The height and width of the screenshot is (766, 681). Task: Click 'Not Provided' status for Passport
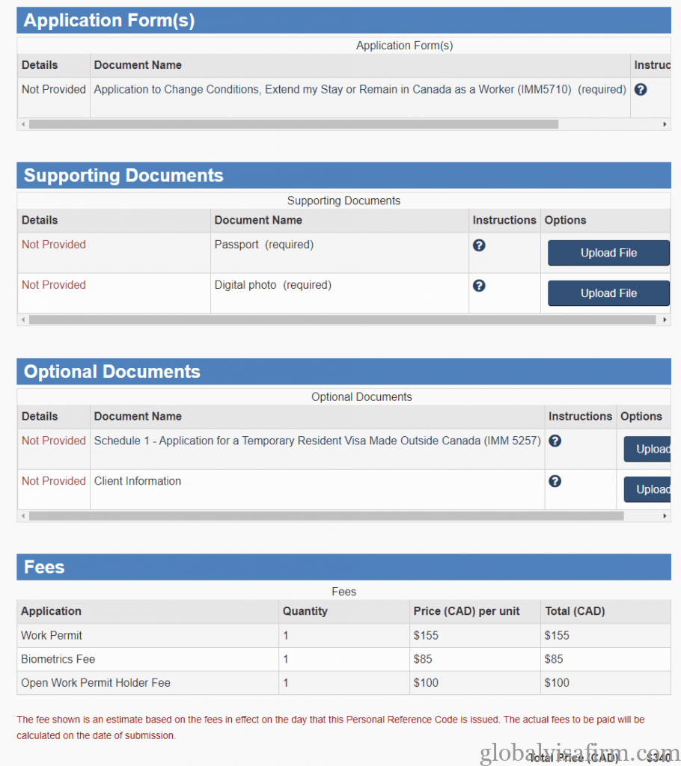[x=54, y=245]
